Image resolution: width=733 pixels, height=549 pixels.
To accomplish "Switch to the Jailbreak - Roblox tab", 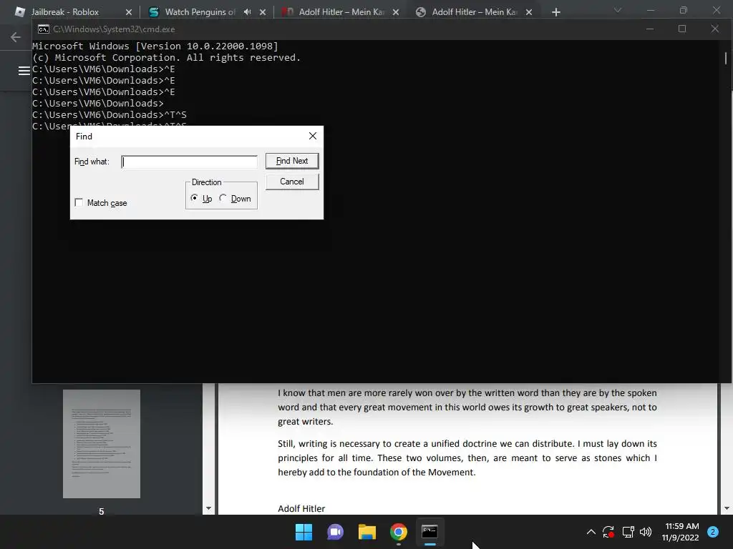I will point(65,12).
